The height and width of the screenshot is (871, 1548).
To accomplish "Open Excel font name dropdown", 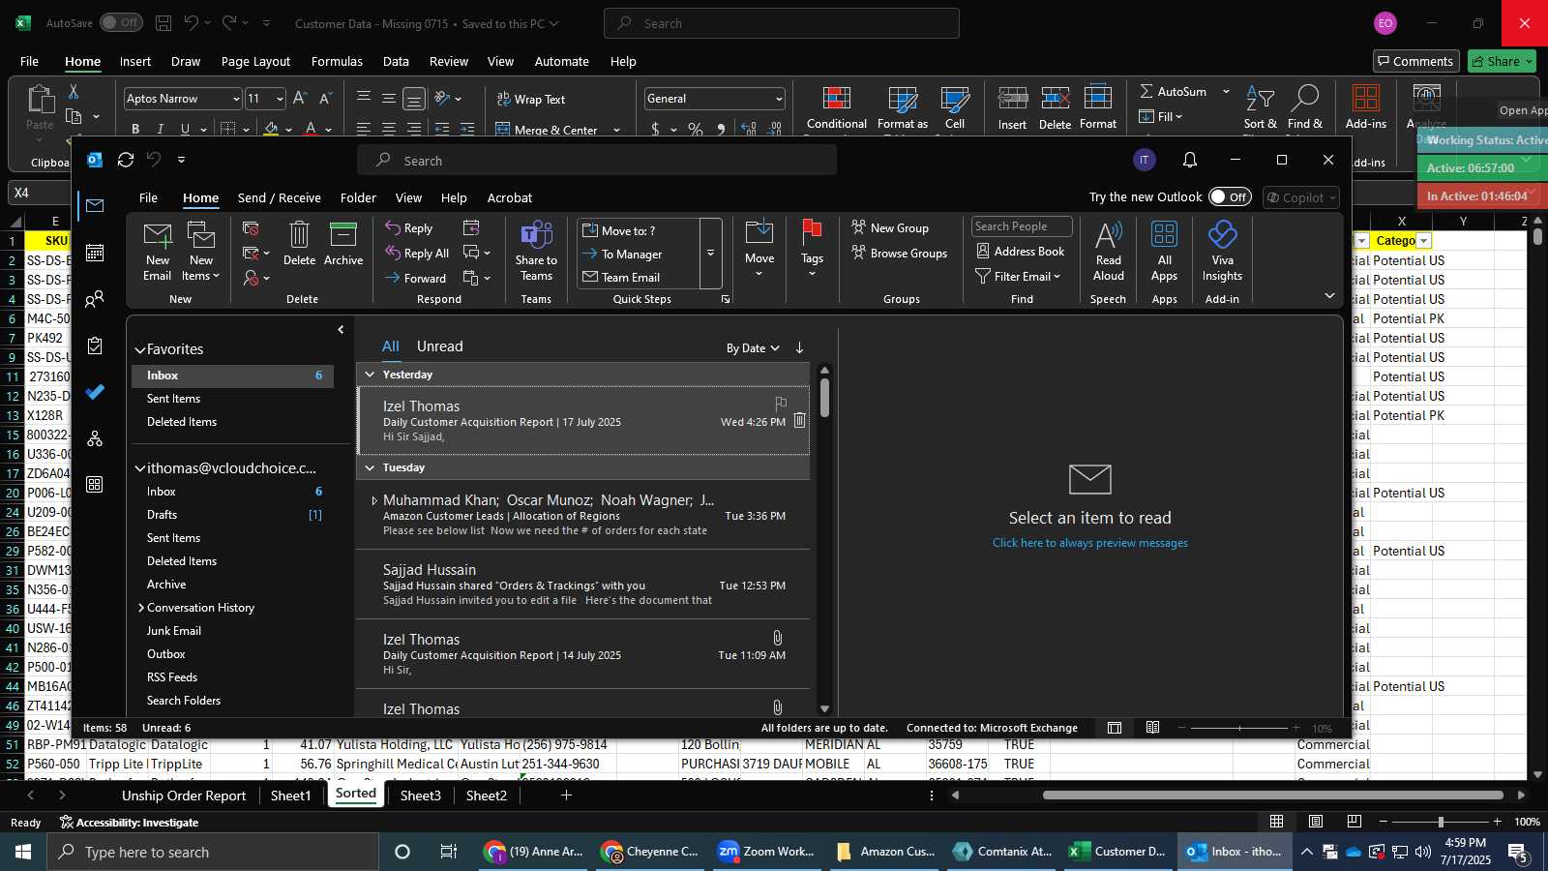I will (236, 99).
